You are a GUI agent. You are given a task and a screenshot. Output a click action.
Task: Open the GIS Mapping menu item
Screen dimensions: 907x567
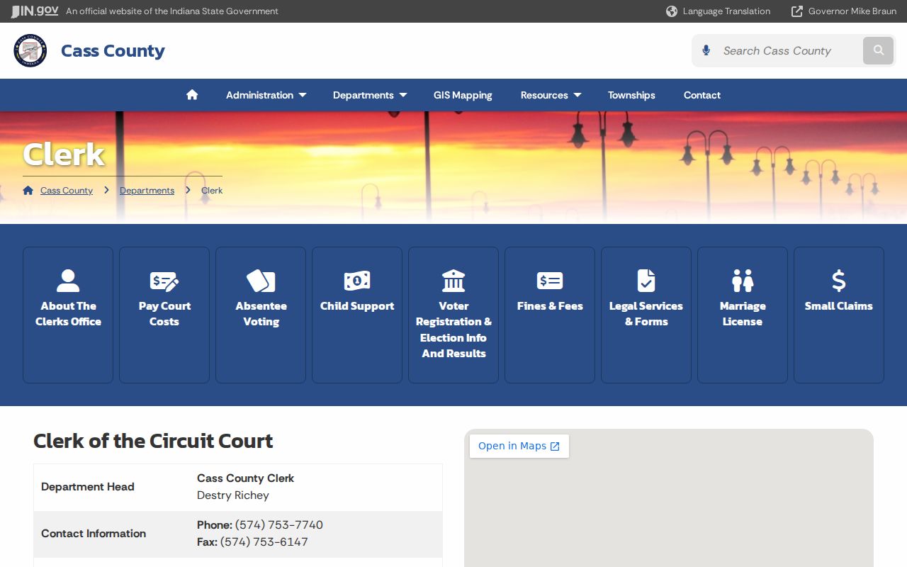click(x=463, y=95)
